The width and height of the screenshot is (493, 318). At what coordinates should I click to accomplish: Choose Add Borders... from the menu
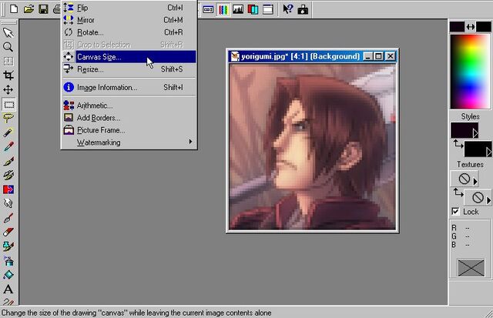click(x=129, y=118)
